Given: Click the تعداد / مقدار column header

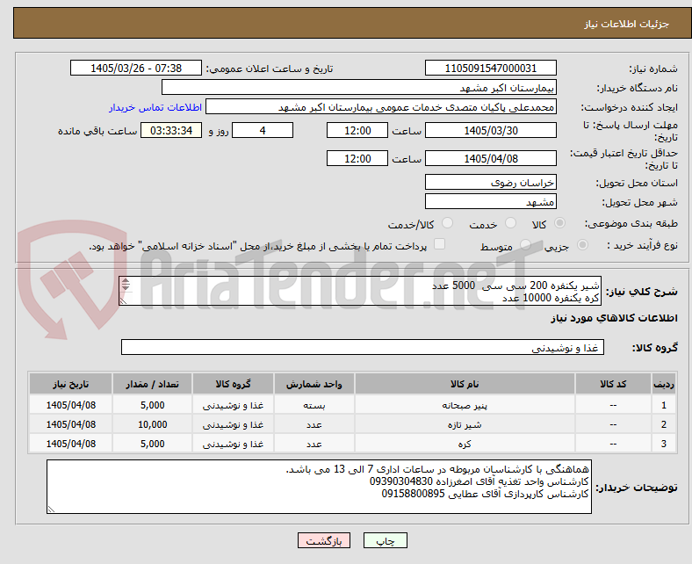Looking at the screenshot, I should click(x=152, y=384).
